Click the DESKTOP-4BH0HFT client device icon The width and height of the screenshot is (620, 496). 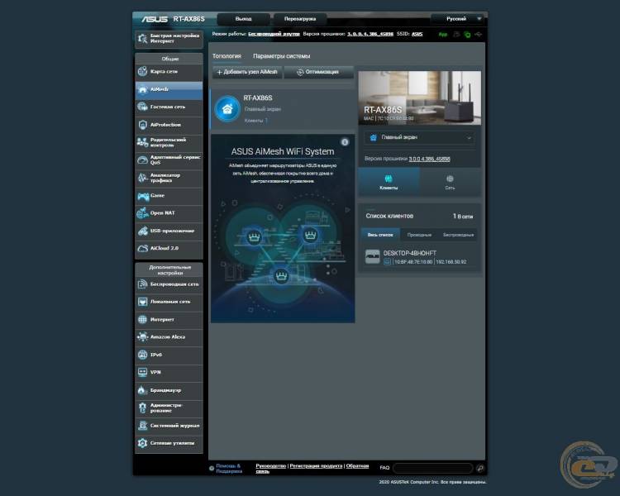(x=372, y=257)
